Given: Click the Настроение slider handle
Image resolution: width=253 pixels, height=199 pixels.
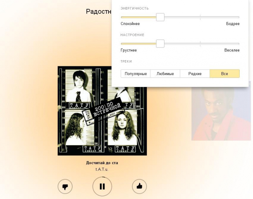Looking at the screenshot, I should 160,44.
